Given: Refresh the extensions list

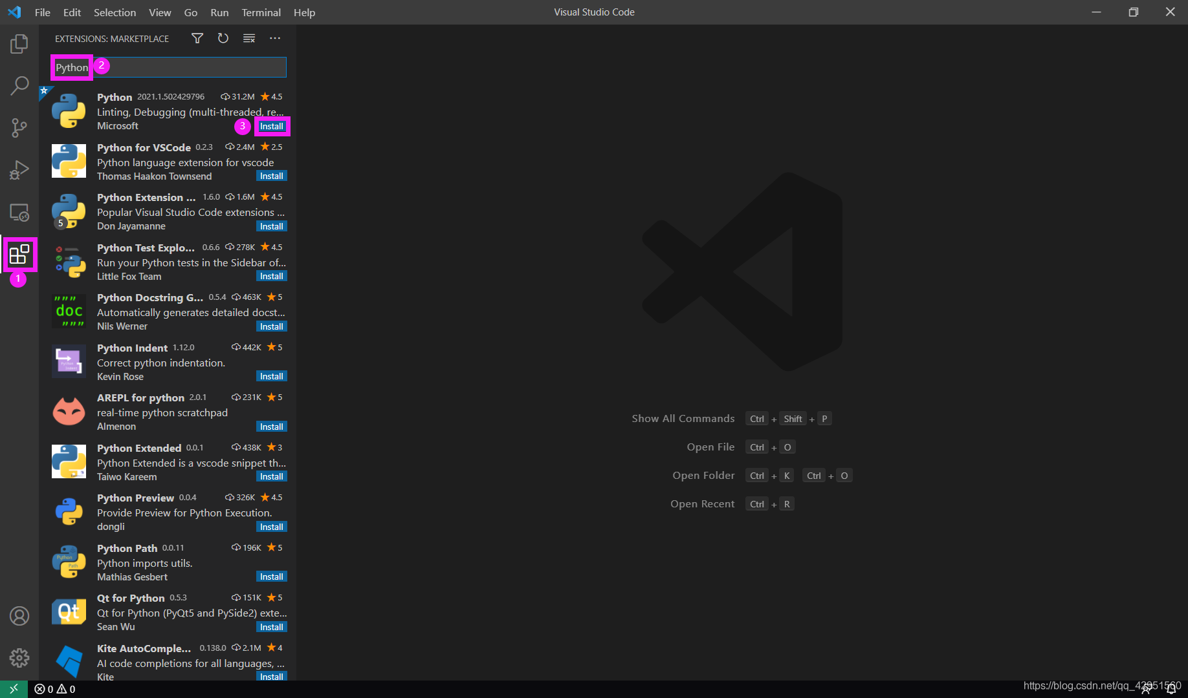Looking at the screenshot, I should click(223, 38).
